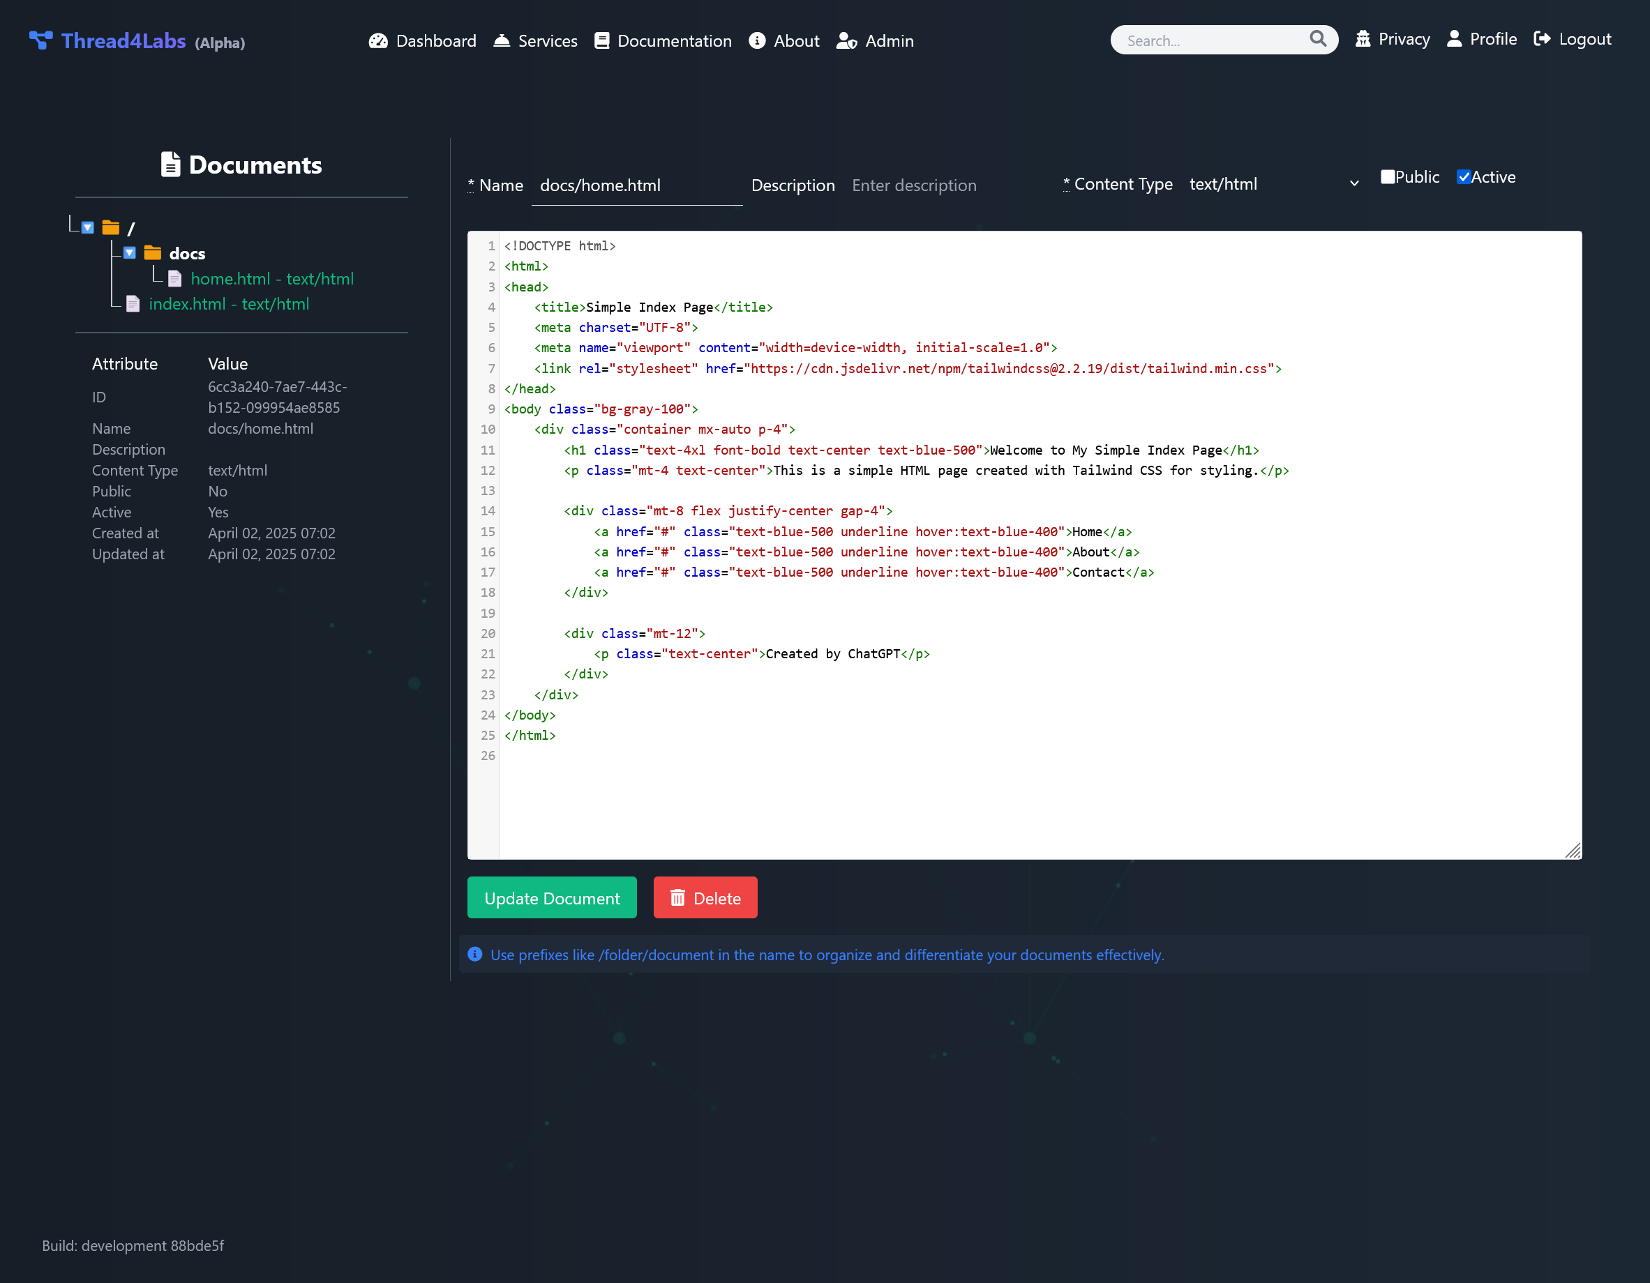The height and width of the screenshot is (1283, 1650).
Task: Click the Dashboard gauge icon
Action: click(x=377, y=40)
